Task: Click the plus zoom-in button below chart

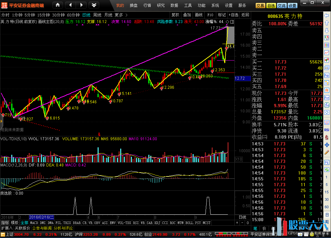Action: (237, 223)
